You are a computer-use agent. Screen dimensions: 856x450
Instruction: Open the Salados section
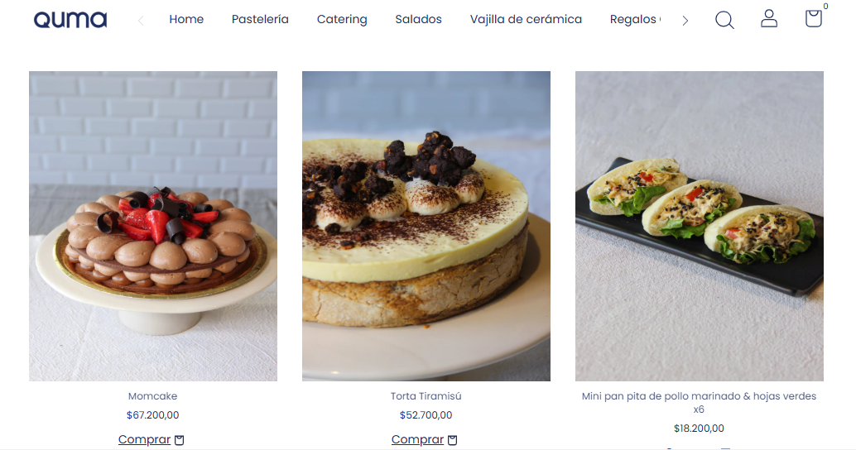click(418, 20)
